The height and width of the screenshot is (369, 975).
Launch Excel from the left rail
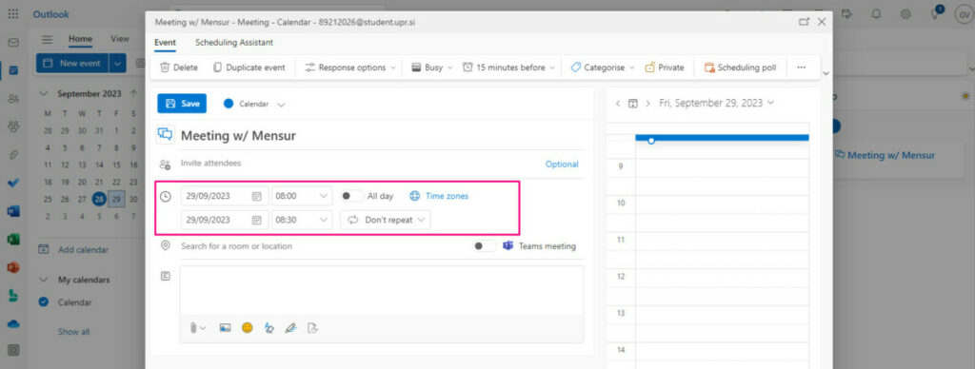[x=13, y=239]
